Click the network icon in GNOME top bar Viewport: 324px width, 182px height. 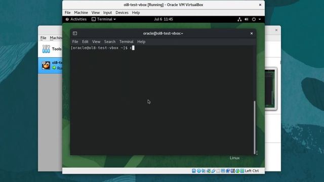point(239,19)
